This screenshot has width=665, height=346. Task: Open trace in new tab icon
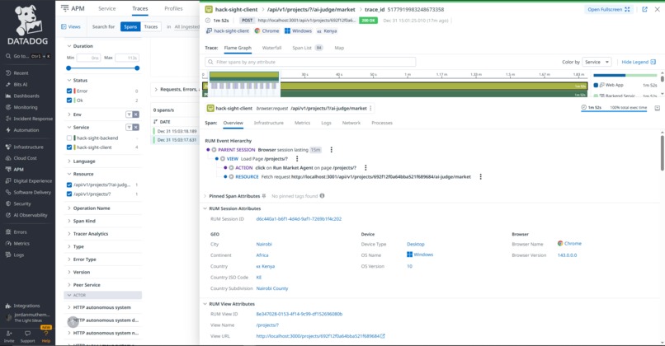point(644,9)
